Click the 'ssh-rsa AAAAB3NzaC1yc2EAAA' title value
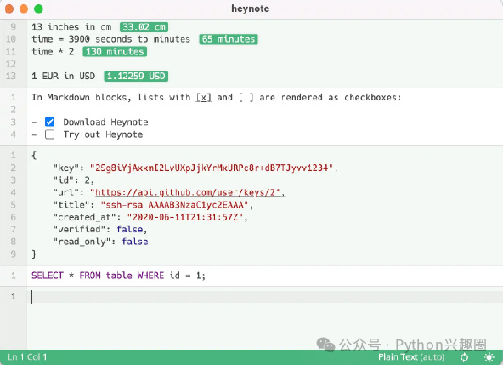This screenshot has width=503, height=365. [x=174, y=205]
